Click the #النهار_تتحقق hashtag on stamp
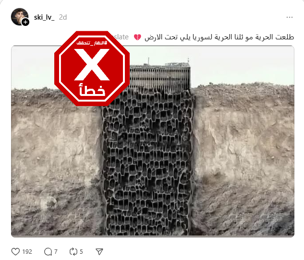 [92, 43]
